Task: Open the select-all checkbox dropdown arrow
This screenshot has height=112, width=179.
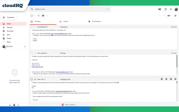Action: (34, 16)
